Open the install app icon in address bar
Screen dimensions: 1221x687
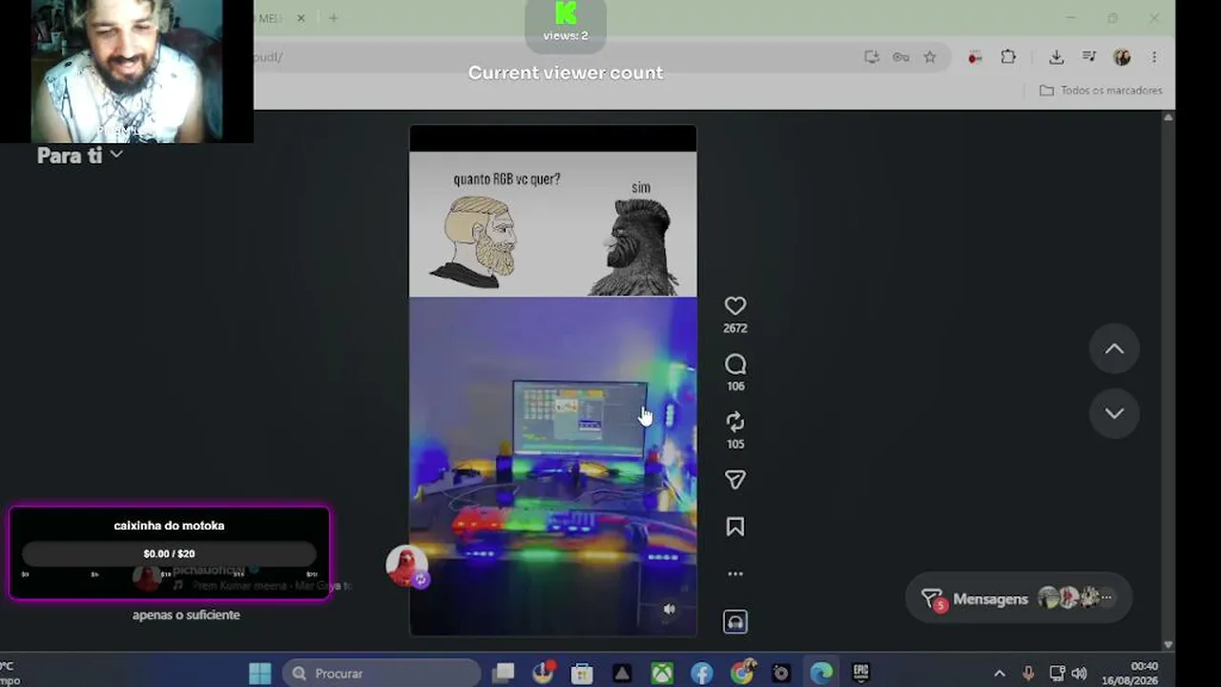coord(872,57)
